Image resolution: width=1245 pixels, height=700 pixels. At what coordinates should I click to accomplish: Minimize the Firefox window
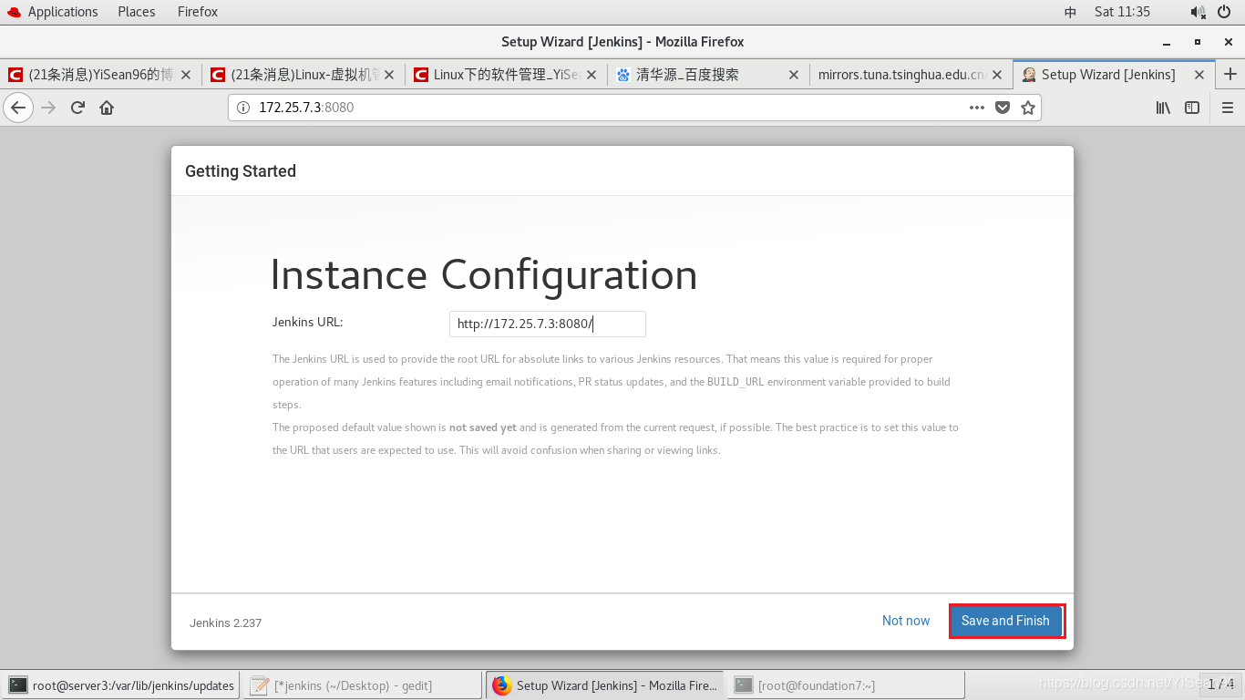click(x=1167, y=43)
